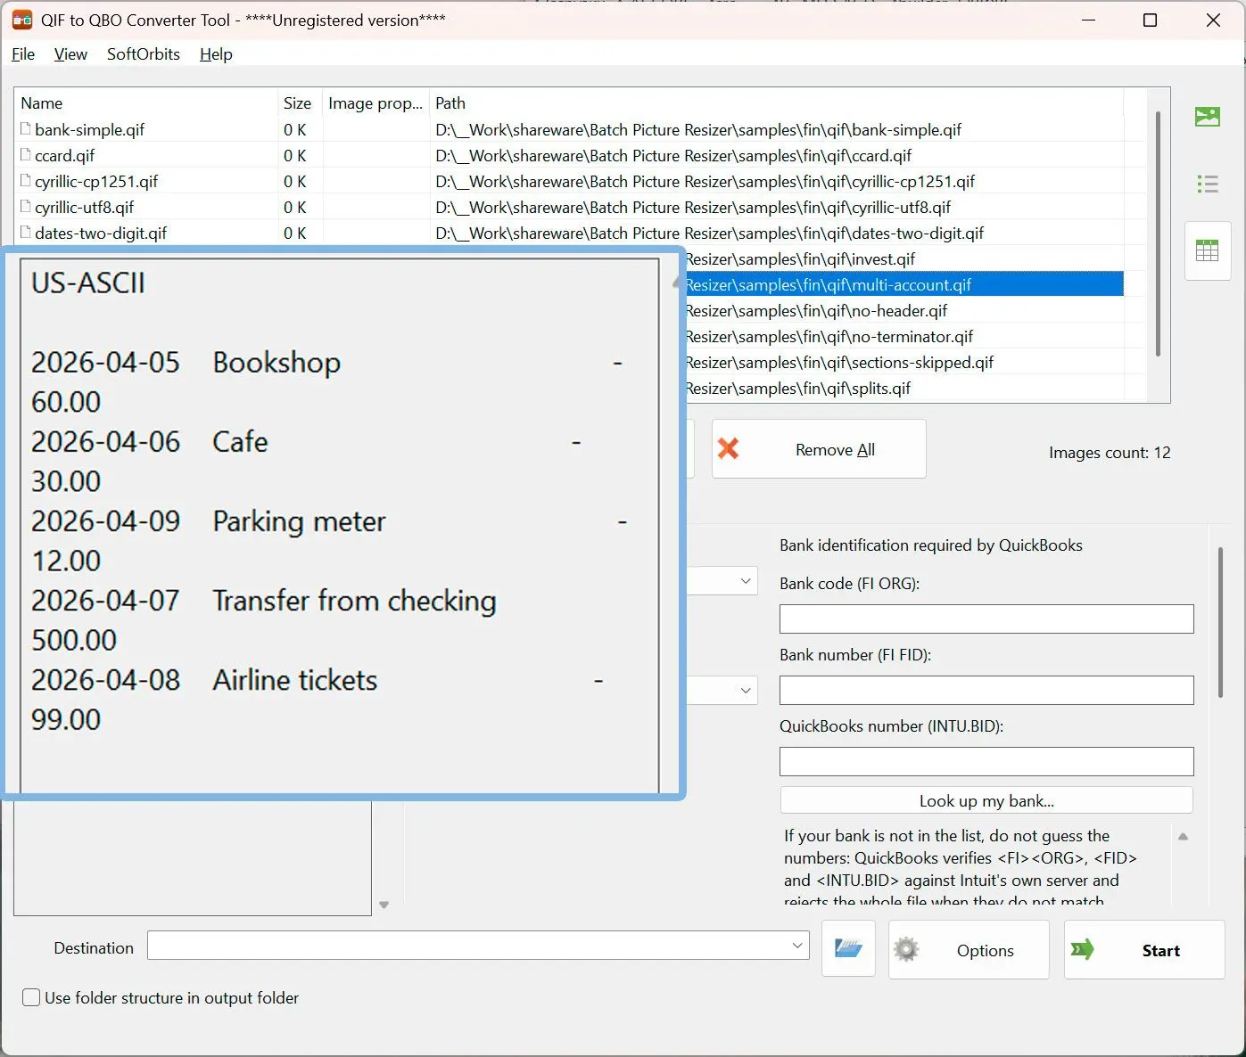Sort the file list by the Path column
1246x1057 pixels.
(776, 103)
